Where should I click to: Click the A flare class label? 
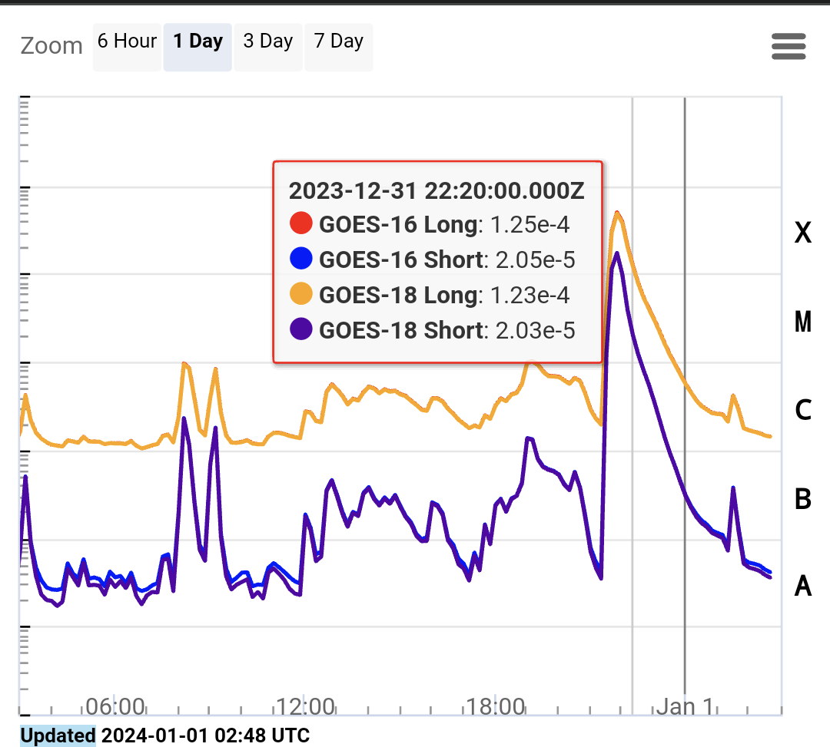[x=802, y=587]
